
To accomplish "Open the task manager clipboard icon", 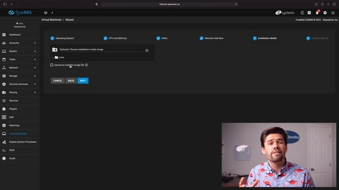I will pyautogui.click(x=309, y=13).
